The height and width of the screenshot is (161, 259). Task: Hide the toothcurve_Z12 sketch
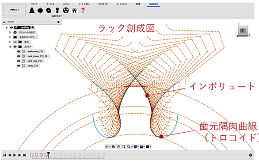(19, 51)
